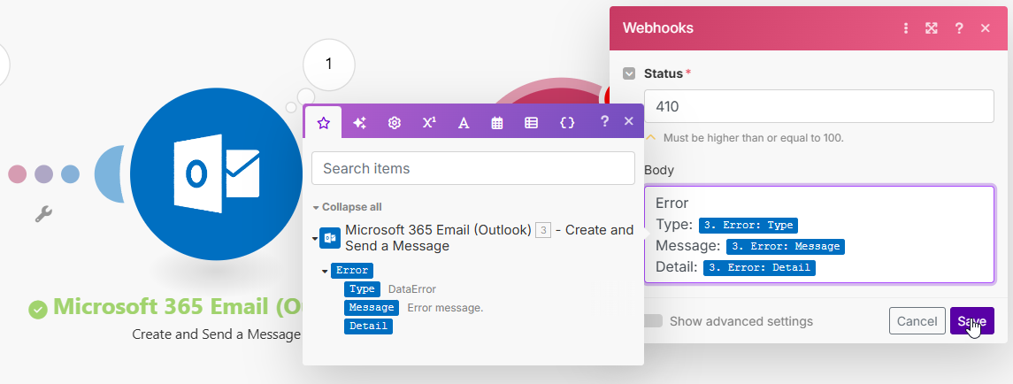
Task: Click the Search items field
Action: click(472, 168)
